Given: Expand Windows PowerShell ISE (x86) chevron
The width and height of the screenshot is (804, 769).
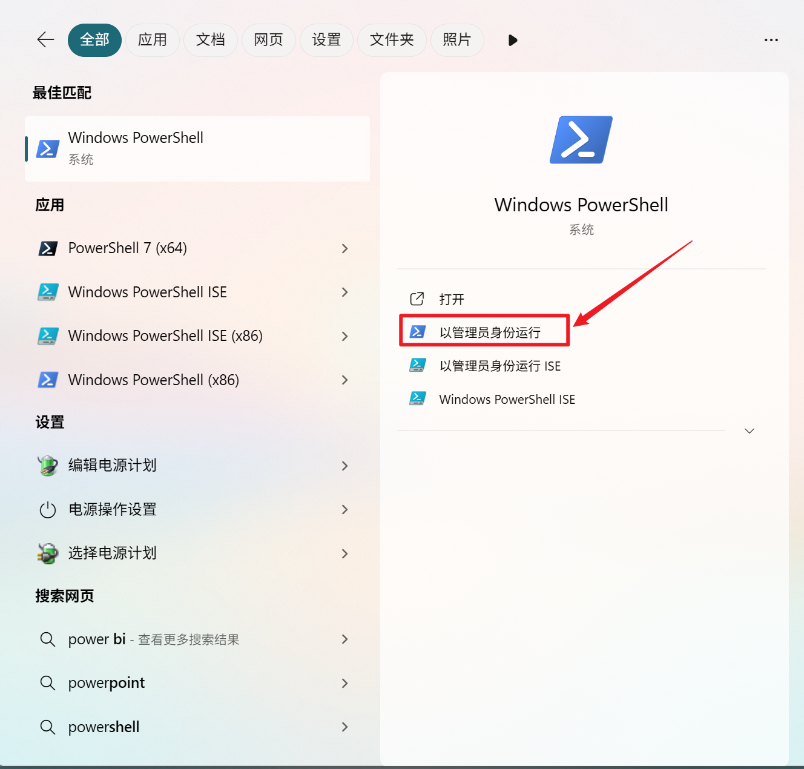Looking at the screenshot, I should (x=344, y=336).
